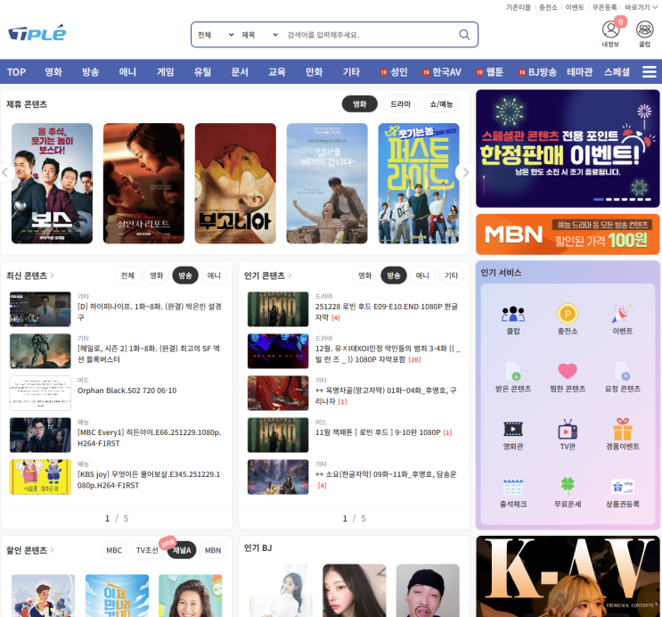The image size is (662, 617).
Task: Open the 경품이벤트 gift icon
Action: tap(622, 429)
